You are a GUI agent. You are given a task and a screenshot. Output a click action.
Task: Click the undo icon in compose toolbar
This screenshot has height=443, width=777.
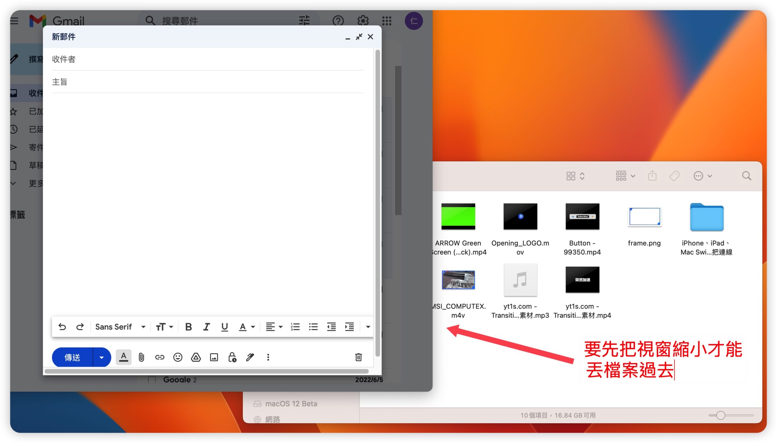pyautogui.click(x=62, y=327)
